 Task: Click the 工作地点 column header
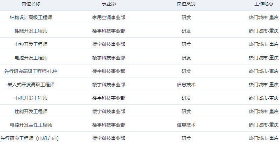tap(264, 4)
